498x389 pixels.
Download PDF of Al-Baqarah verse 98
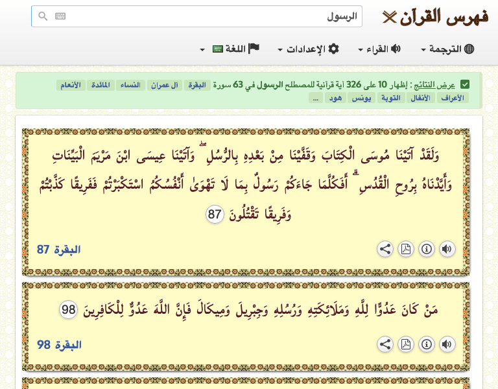point(405,344)
